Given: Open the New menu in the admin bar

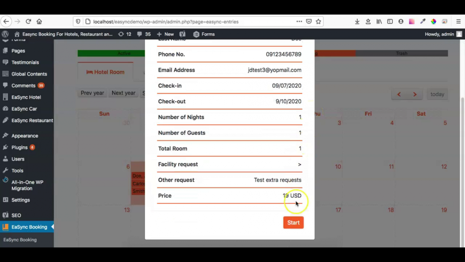Looking at the screenshot, I should click(x=165, y=34).
